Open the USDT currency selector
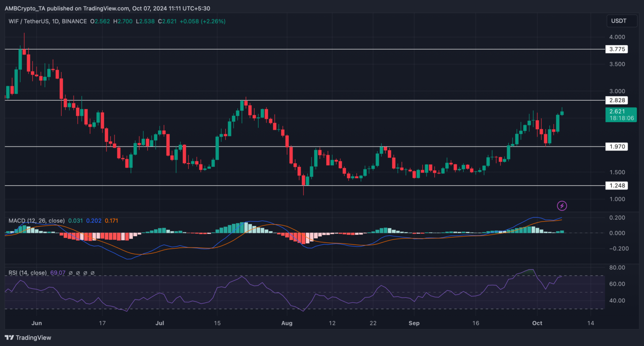The height and width of the screenshot is (346, 644). click(x=618, y=21)
